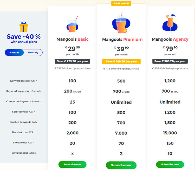195x170 pixels.
Task: Subscribe to the Mangools Basic plan
Action: click(x=72, y=165)
